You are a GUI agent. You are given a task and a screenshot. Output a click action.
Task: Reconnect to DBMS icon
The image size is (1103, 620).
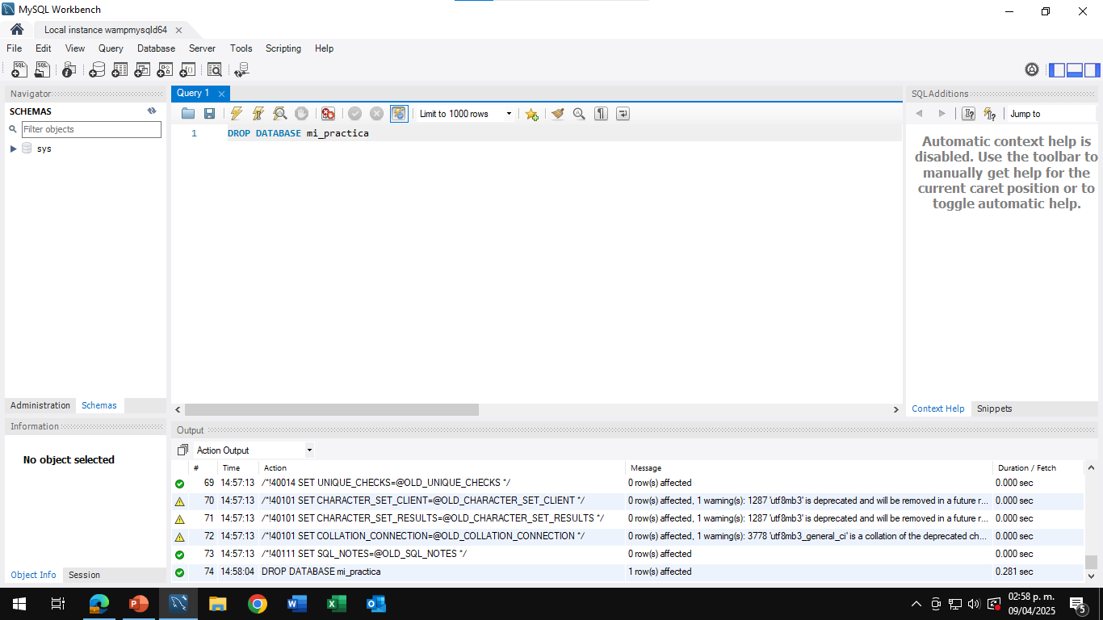click(x=241, y=70)
